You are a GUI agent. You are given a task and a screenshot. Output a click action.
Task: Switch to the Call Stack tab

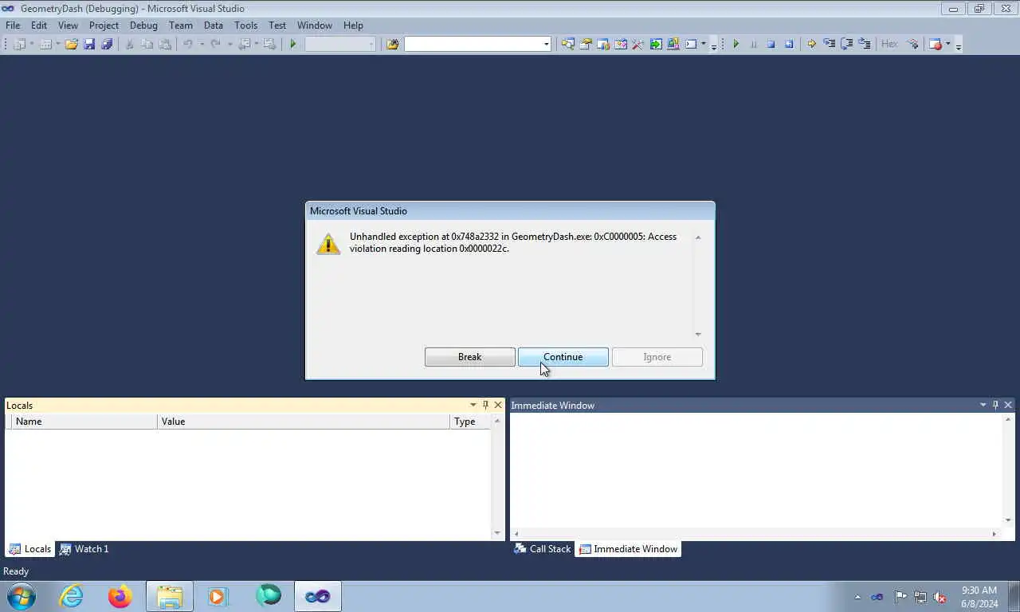tap(543, 549)
